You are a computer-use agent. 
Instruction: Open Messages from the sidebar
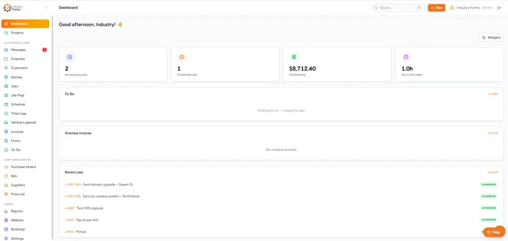[x=25, y=50]
